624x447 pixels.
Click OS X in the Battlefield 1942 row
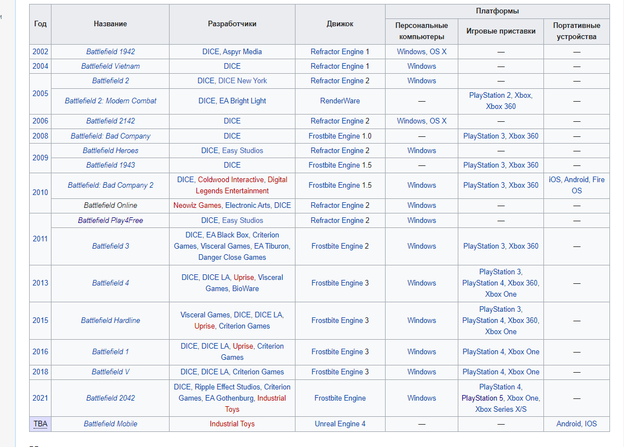click(438, 51)
